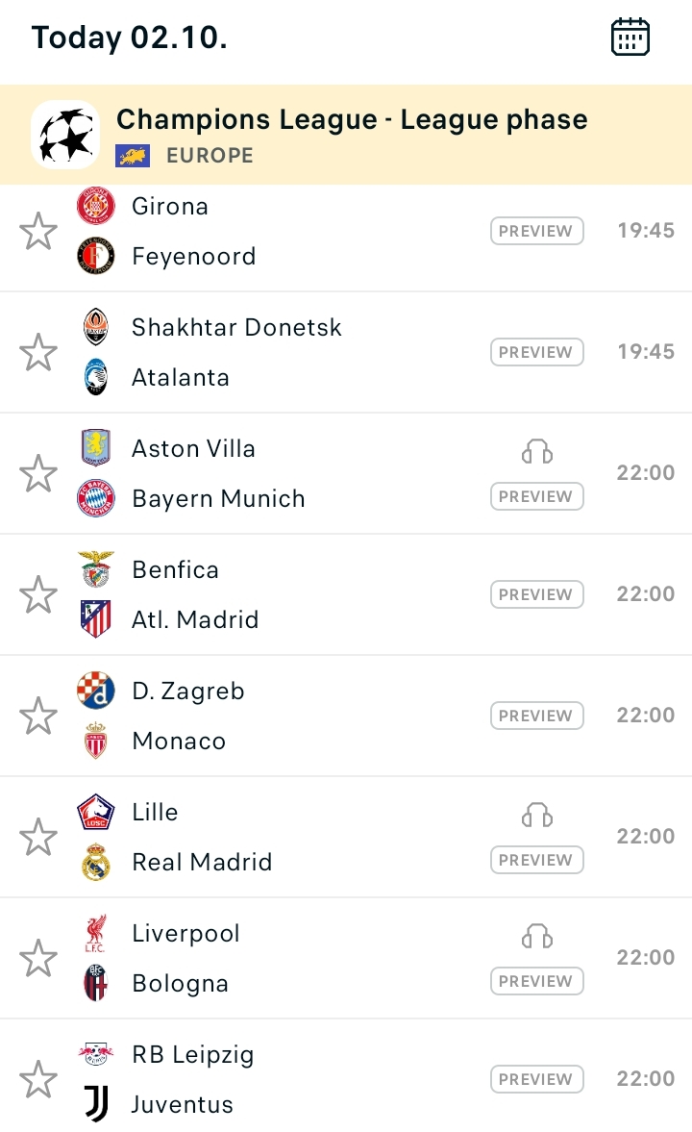Screen dimensions: 692x1132
Task: Toggle favorite star for Girona vs Feyenoord
Action: (38, 231)
